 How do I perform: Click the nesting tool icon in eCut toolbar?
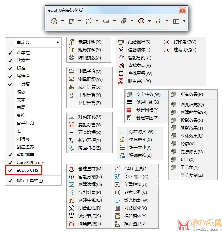point(54,21)
